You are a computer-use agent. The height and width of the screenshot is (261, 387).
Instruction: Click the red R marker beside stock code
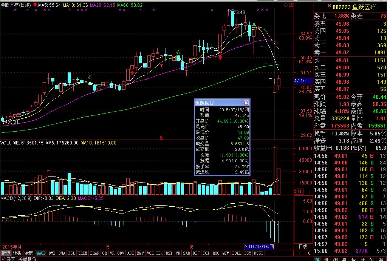[330, 5]
